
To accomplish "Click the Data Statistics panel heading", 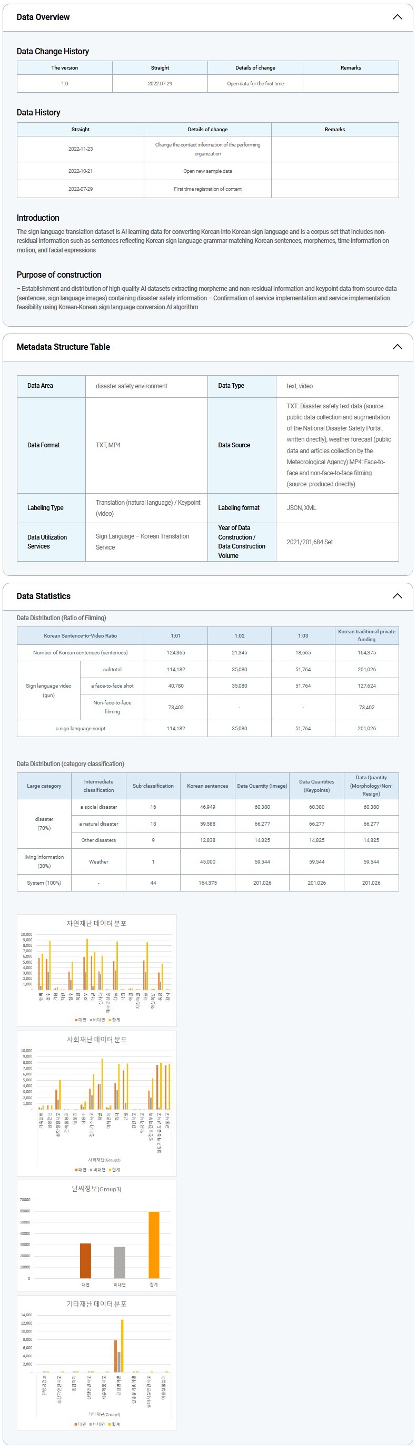I will 43,596.
